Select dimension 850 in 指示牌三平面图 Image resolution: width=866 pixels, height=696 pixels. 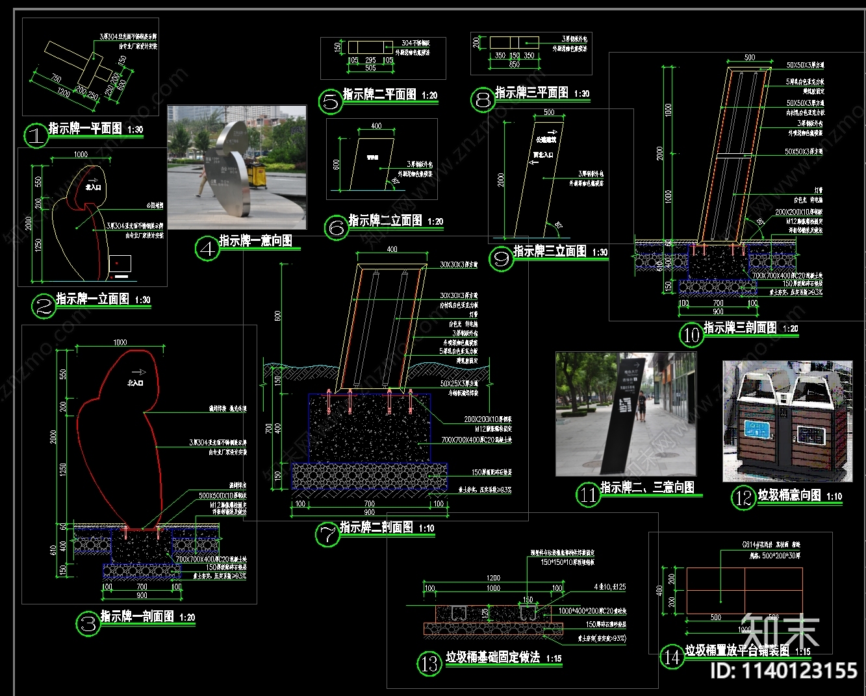[x=514, y=64]
